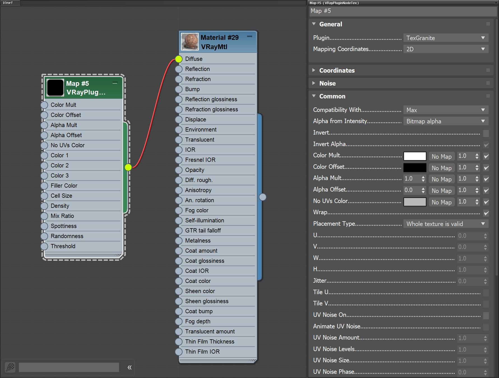This screenshot has height=378, width=499.
Task: Uncheck the Wrap option
Action: (x=486, y=213)
